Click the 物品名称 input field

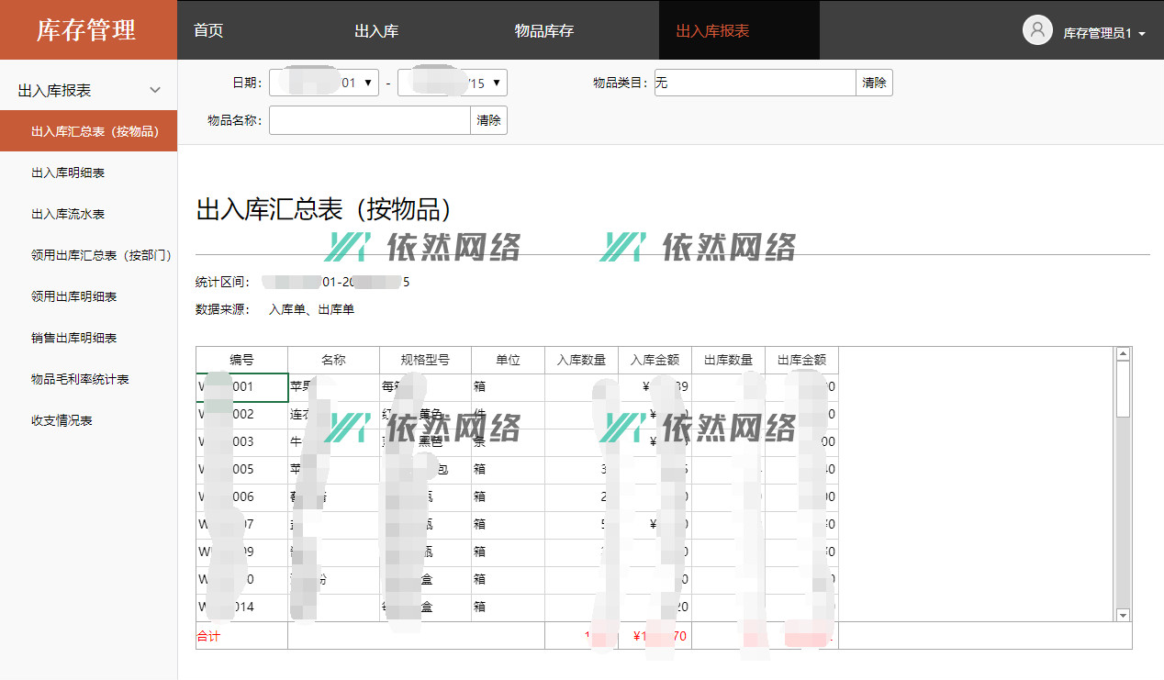point(370,120)
